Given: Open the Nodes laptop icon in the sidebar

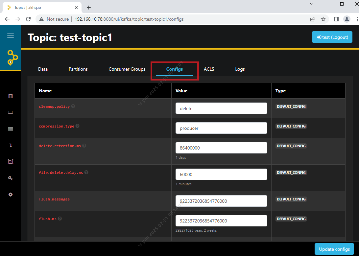Looking at the screenshot, I should tap(11, 112).
